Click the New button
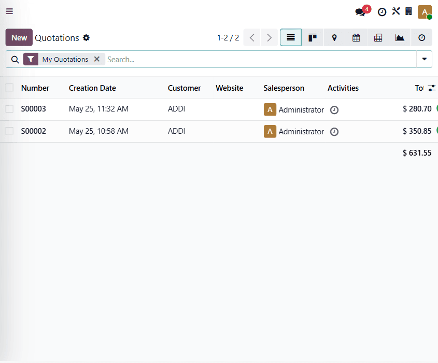The width and height of the screenshot is (438, 363). pos(19,37)
